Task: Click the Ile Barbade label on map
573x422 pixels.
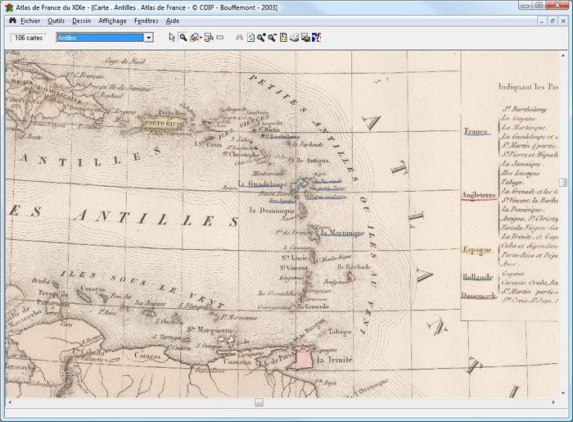Action: click(x=354, y=267)
